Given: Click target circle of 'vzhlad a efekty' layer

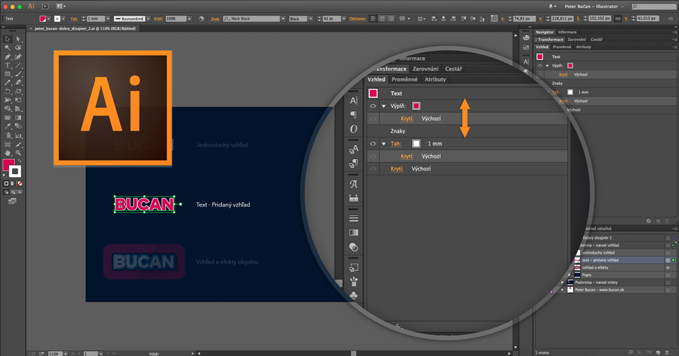Looking at the screenshot, I should point(667,268).
